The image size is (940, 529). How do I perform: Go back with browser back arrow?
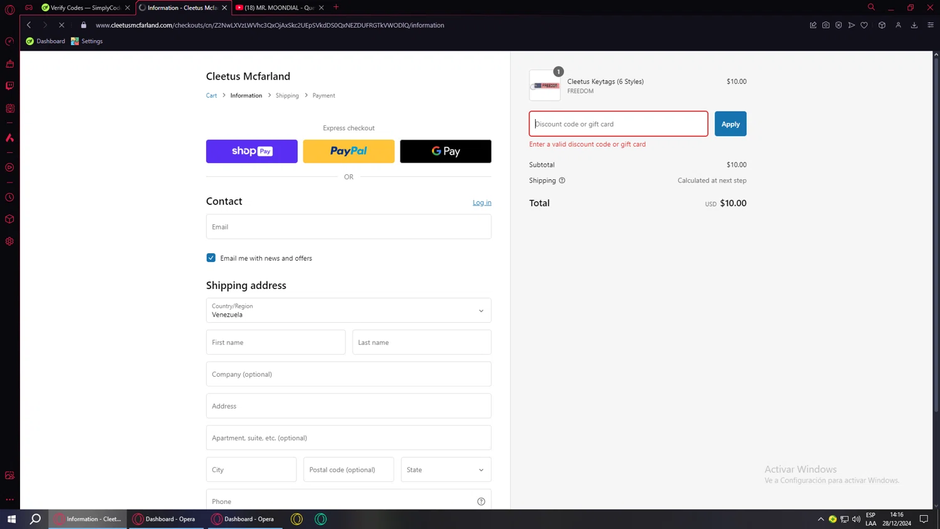pyautogui.click(x=29, y=25)
